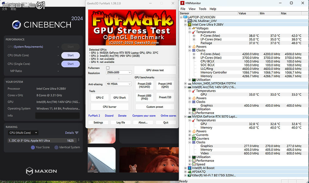The image size is (309, 183).
Task: Click the HWMonitor app icon in title bar
Action: tap(182, 3)
